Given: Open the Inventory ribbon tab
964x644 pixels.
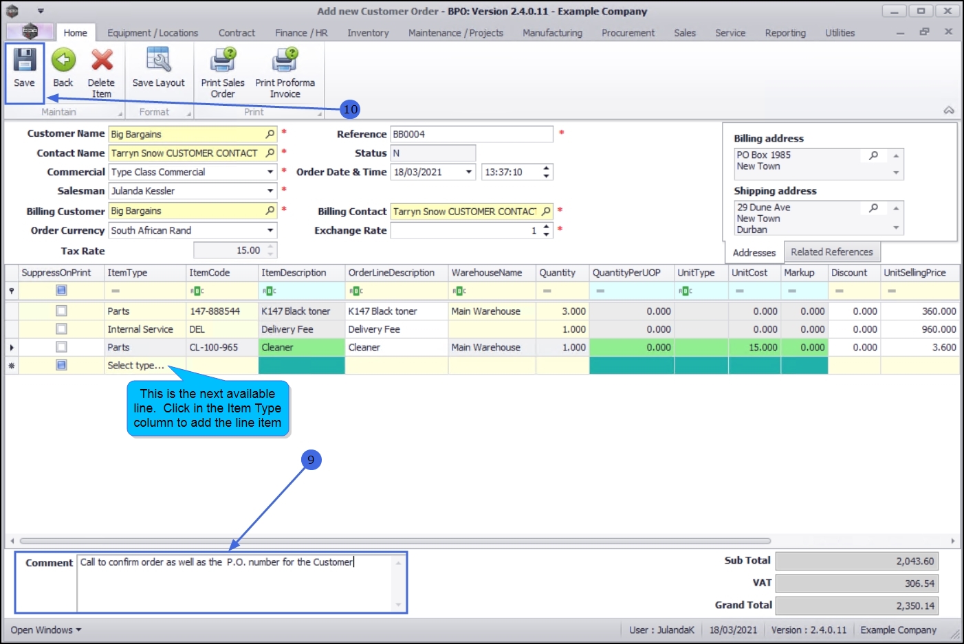Looking at the screenshot, I should [x=368, y=33].
